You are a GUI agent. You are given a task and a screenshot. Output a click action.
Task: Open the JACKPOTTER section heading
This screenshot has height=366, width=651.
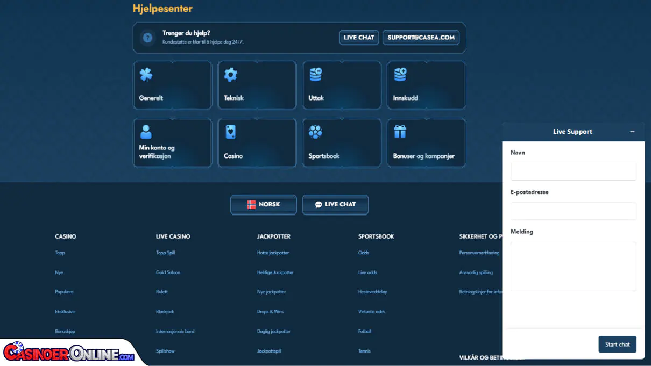pyautogui.click(x=274, y=236)
